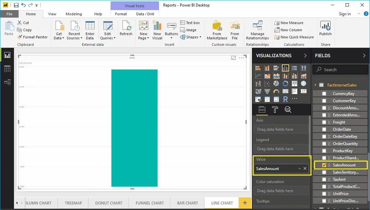Switch to the BAR CHART page tab

pos(187,203)
